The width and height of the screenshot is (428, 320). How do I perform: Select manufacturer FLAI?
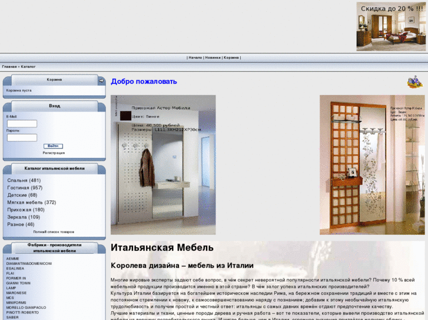tap(10, 274)
